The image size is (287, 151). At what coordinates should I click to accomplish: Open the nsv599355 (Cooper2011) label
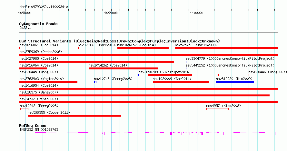coord(49,112)
